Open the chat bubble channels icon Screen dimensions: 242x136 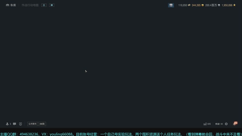click(x=15, y=124)
